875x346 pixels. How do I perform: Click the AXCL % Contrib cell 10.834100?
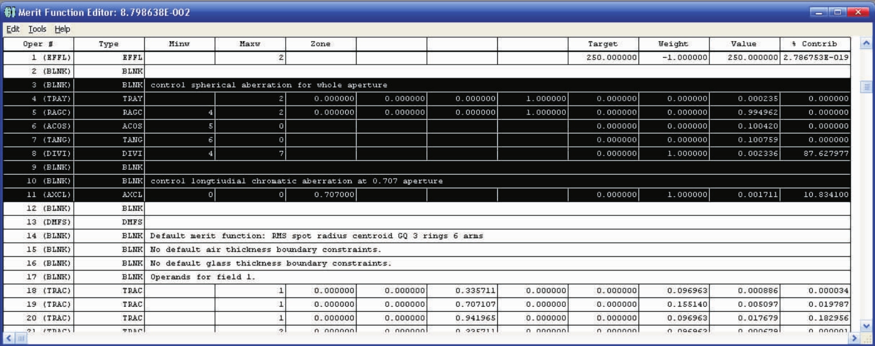(x=816, y=195)
